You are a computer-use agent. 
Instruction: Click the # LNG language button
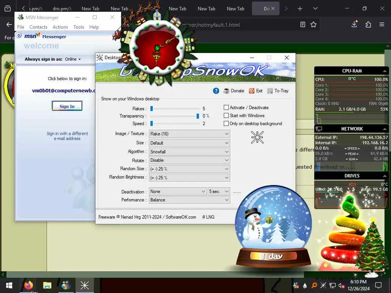[x=208, y=217]
